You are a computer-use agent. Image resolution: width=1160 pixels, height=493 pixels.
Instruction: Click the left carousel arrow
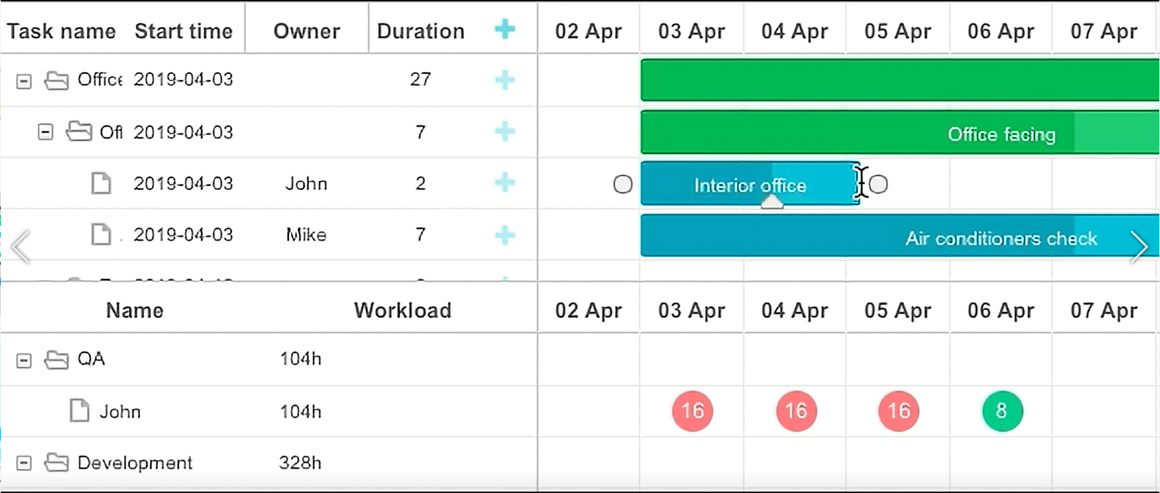(x=21, y=247)
